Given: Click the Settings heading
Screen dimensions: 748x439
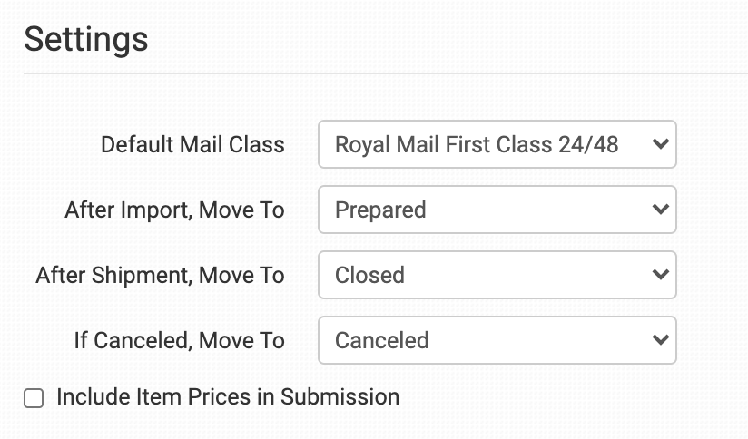Looking at the screenshot, I should coord(85,39).
